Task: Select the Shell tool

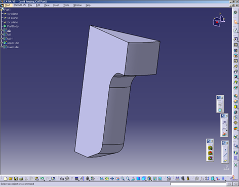Action: 235,112
